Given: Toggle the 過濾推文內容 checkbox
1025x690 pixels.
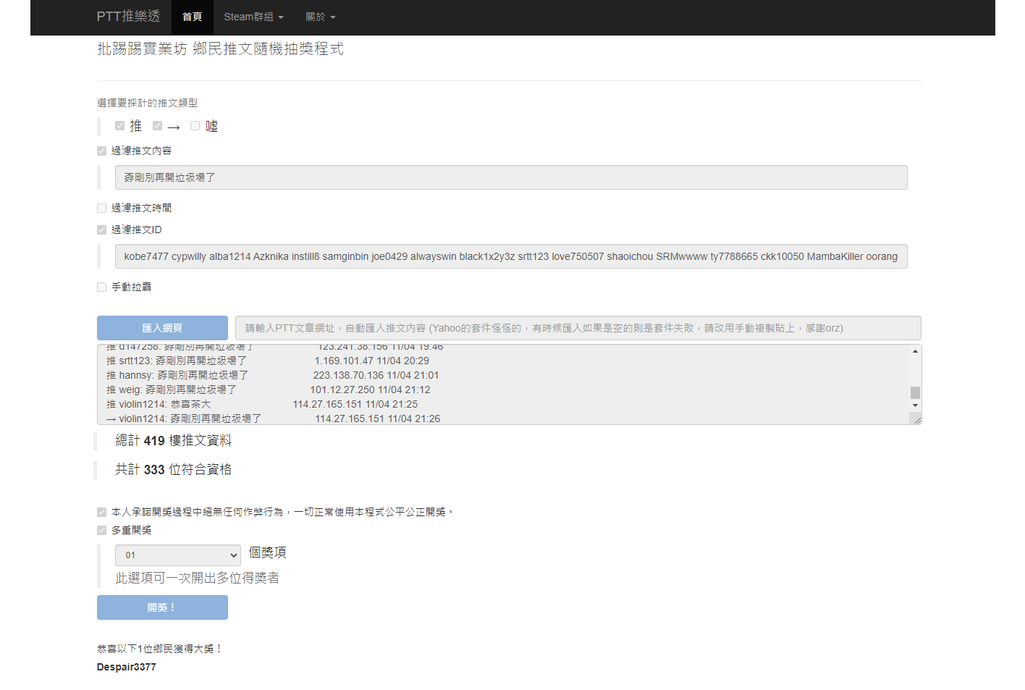Looking at the screenshot, I should (x=101, y=151).
